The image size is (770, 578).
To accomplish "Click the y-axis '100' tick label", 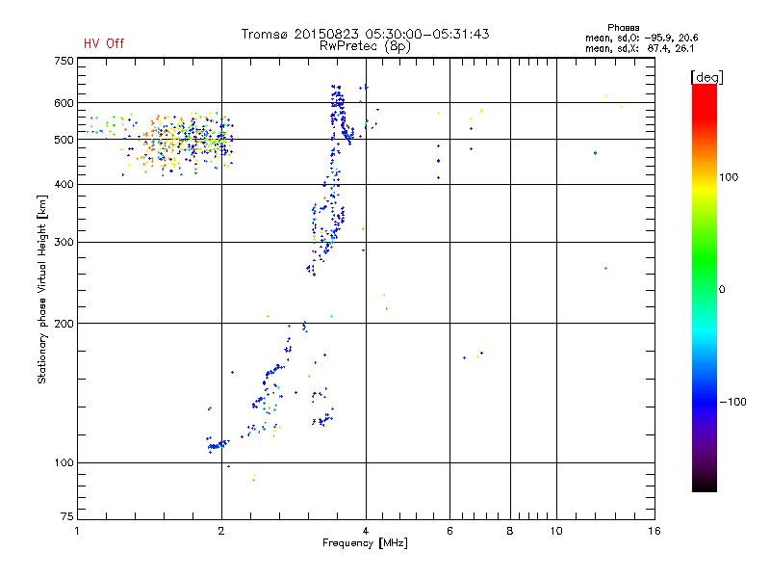I will 64,463.
